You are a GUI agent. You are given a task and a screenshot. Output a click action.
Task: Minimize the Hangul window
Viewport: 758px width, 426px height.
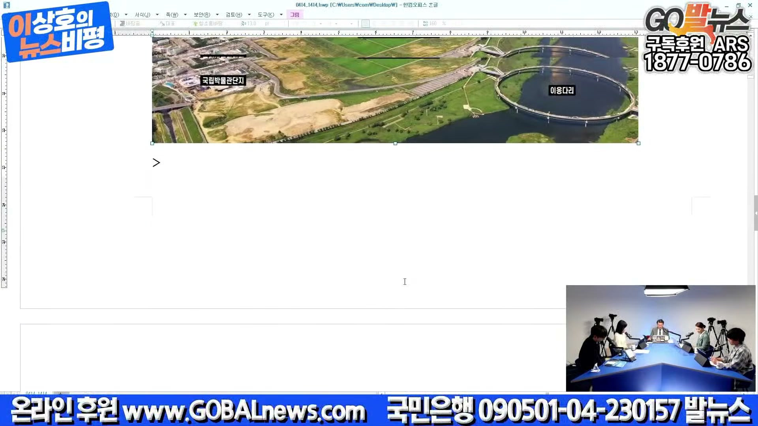coord(726,5)
